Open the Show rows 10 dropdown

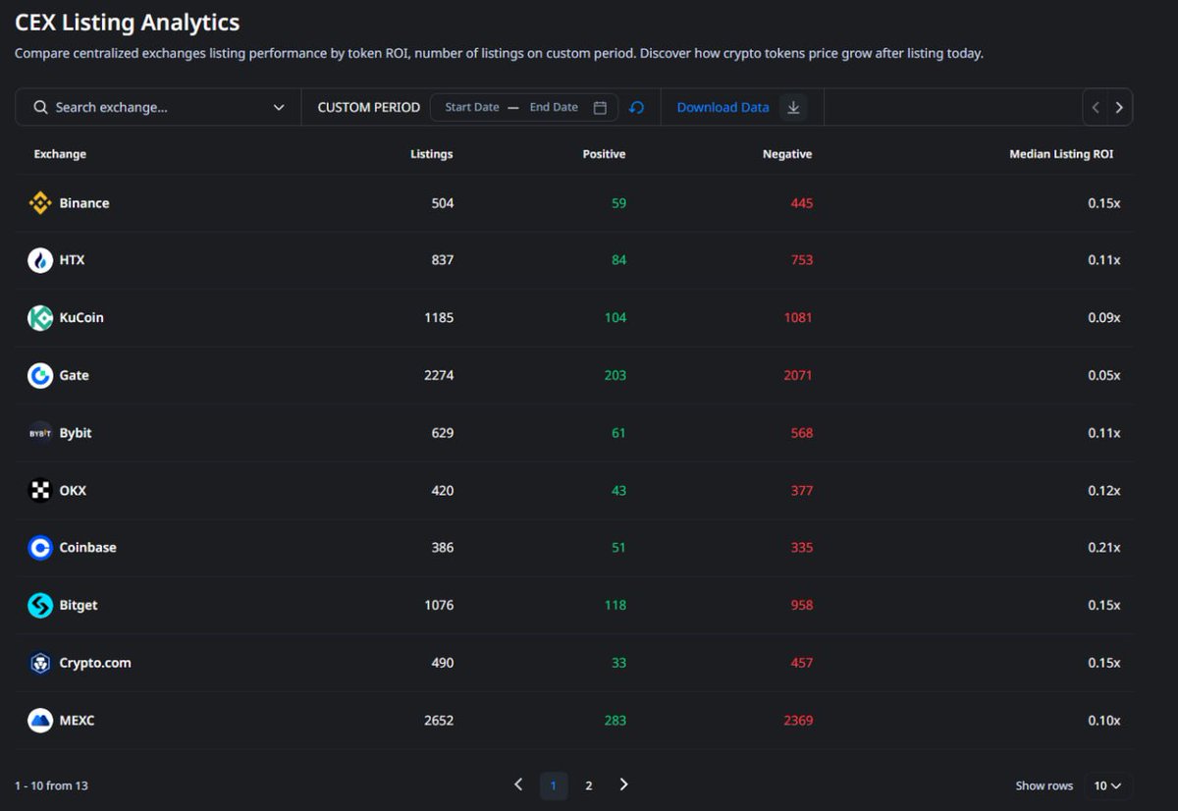tap(1109, 785)
